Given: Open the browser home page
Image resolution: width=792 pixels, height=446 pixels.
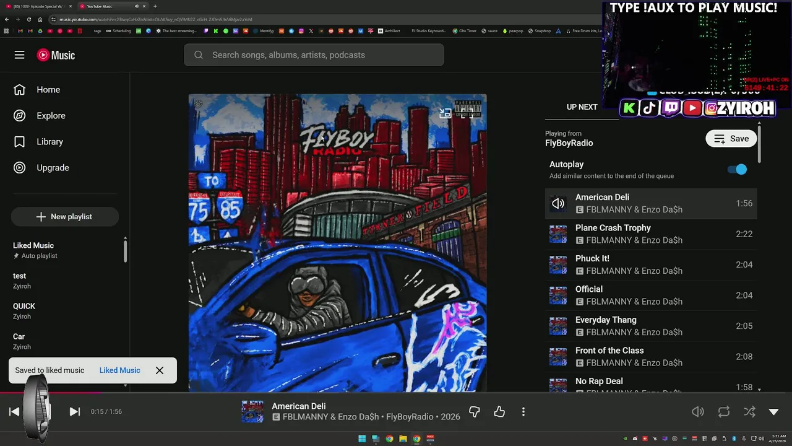Looking at the screenshot, I should (40, 19).
